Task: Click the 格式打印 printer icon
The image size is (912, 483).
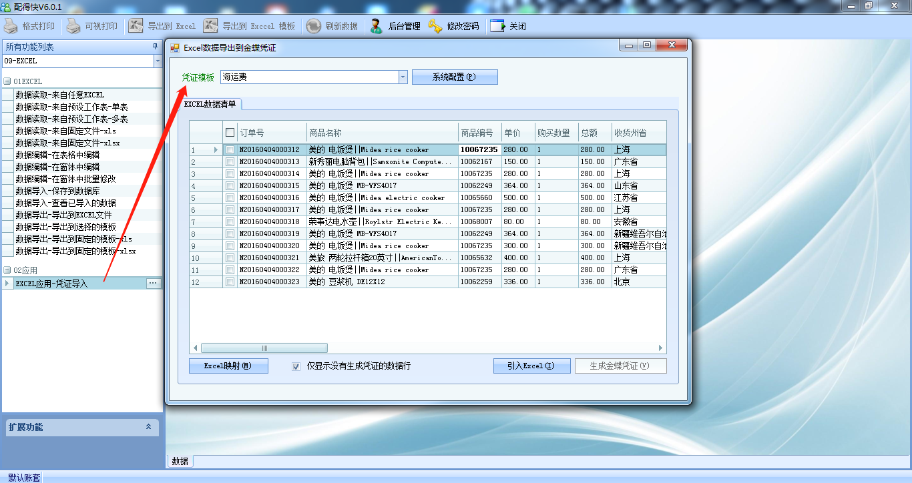Action: [x=11, y=26]
